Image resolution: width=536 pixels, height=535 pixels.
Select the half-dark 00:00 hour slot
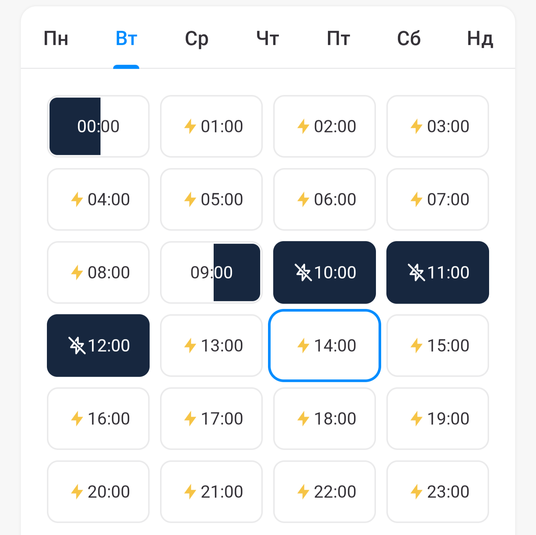coord(98,126)
